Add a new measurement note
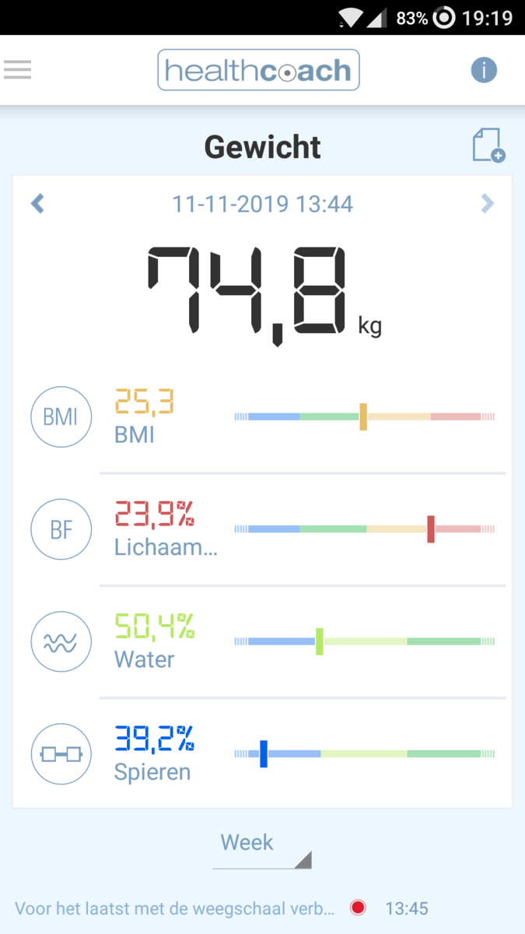 488,146
